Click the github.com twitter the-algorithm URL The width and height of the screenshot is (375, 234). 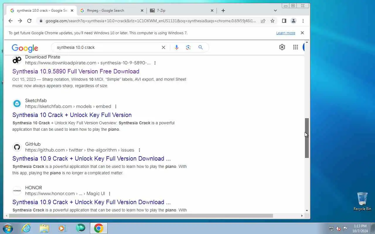(x=80, y=150)
